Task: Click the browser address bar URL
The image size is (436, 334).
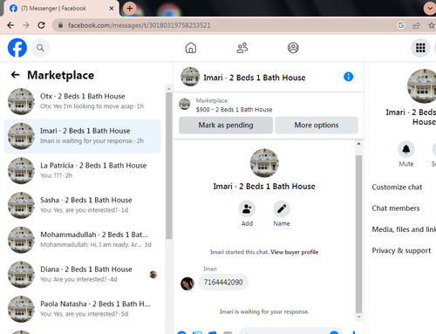Action: pos(139,25)
